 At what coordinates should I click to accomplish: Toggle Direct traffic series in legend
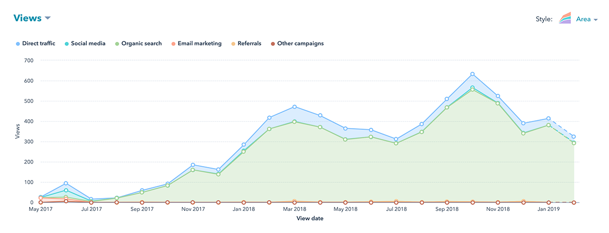tap(36, 43)
